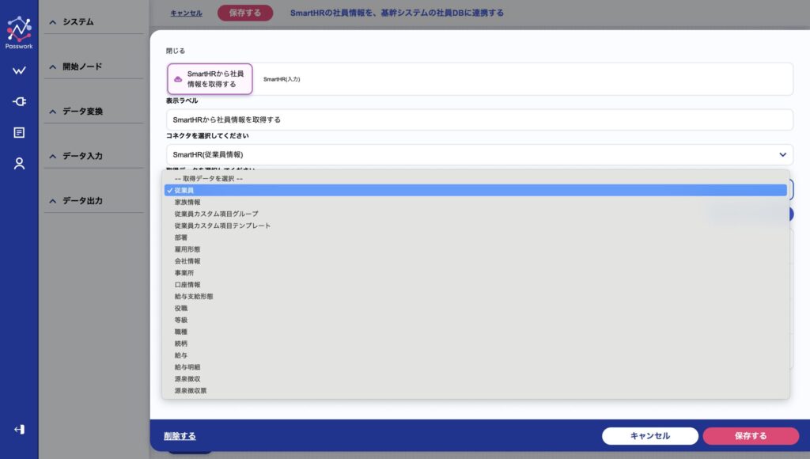Click the 削除する link

coord(180,436)
